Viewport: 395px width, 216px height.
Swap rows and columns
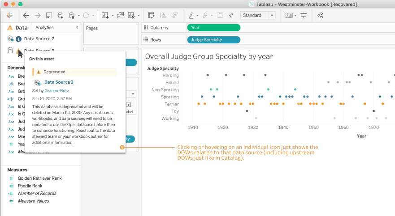point(151,16)
